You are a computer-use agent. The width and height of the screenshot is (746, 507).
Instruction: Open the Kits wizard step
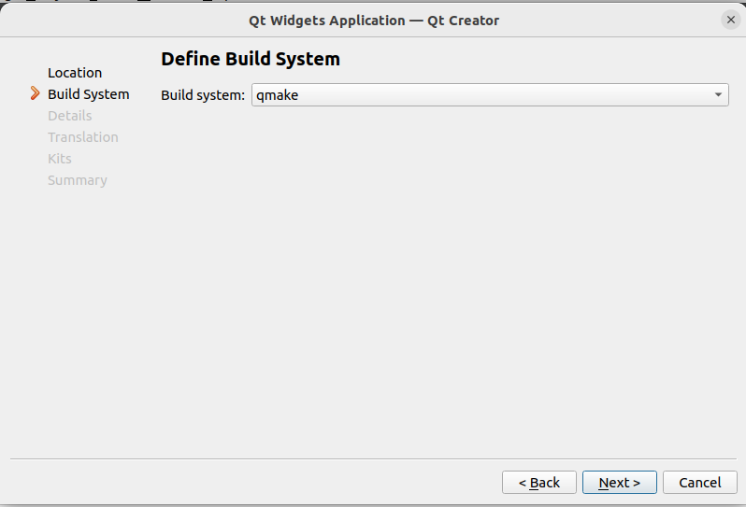pyautogui.click(x=59, y=159)
